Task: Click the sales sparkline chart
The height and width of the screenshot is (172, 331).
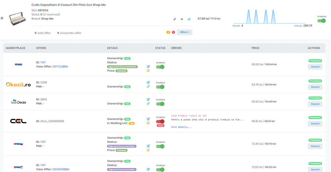Action: pos(269,16)
